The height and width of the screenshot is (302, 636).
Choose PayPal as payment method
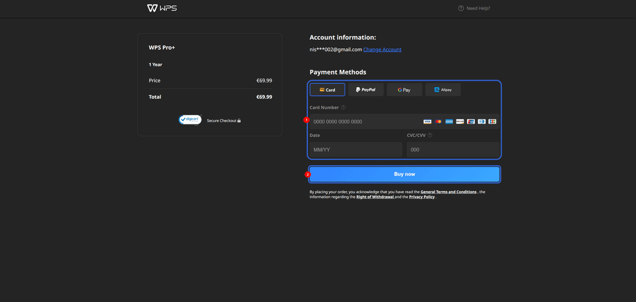(x=366, y=89)
